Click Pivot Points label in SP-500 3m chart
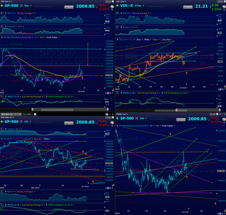226x215 pixels. (x=167, y=126)
